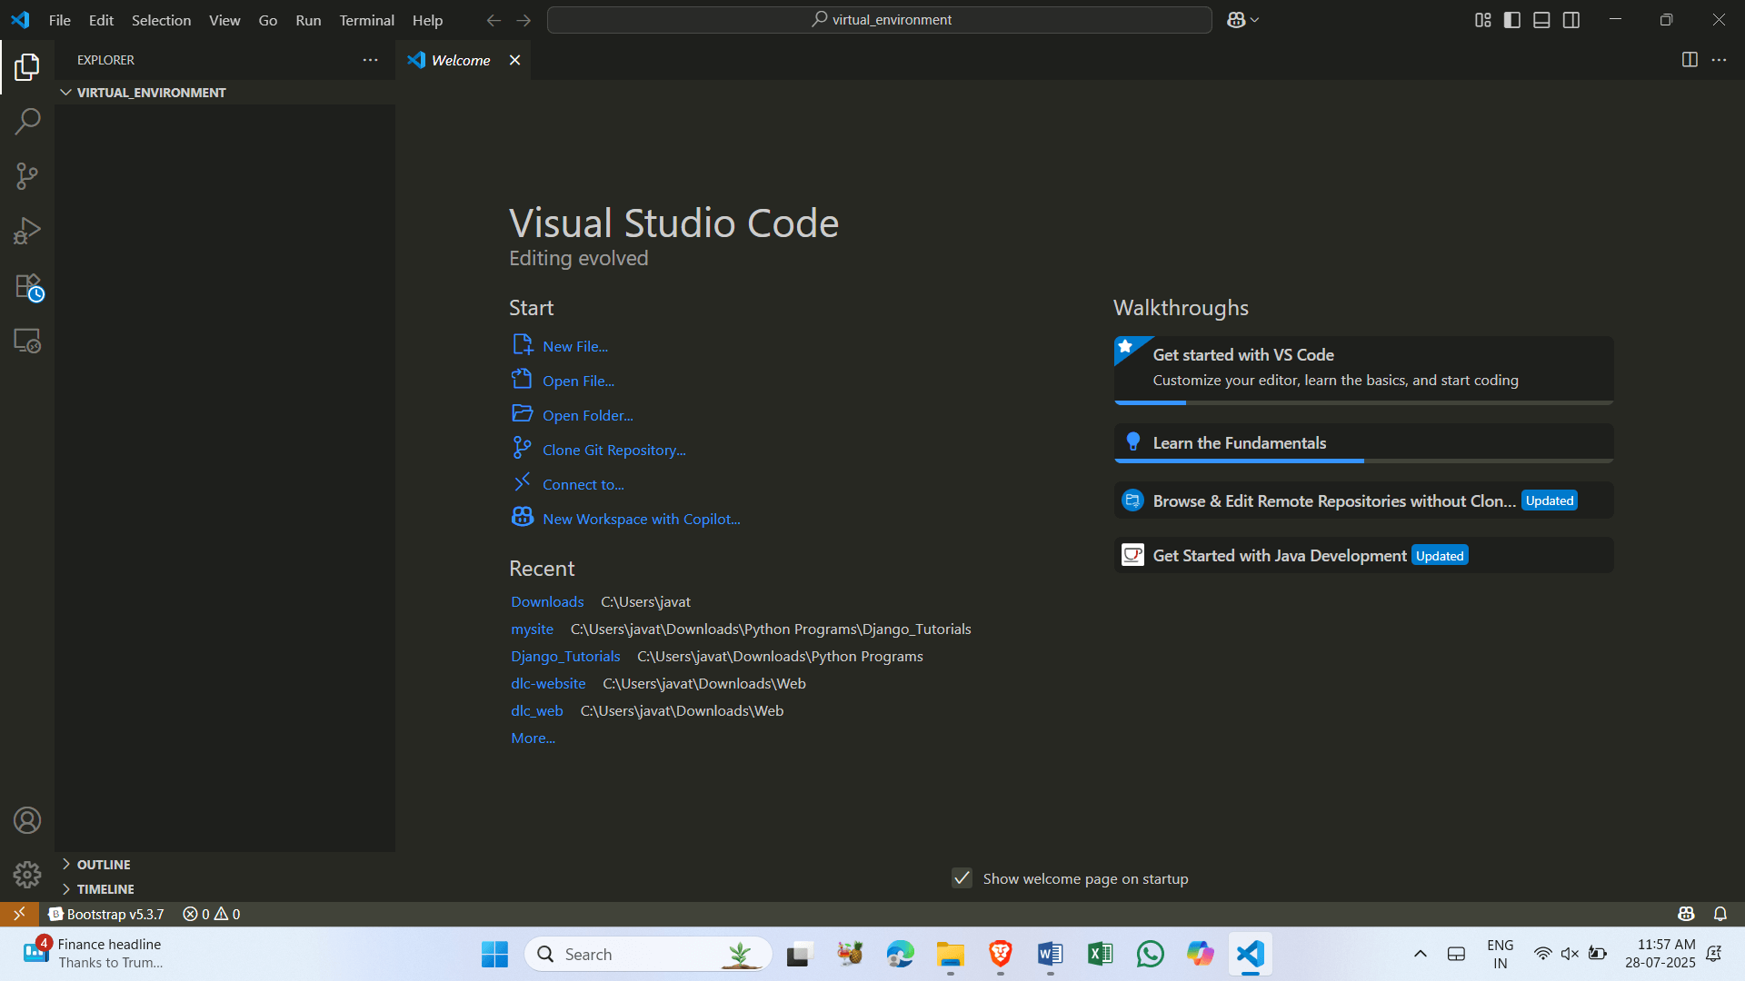
Task: Toggle the bottom panel visibility
Action: pos(1541,19)
